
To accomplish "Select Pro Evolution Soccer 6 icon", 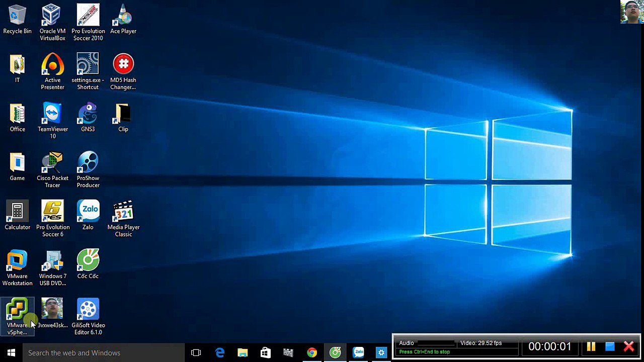I will tap(52, 219).
